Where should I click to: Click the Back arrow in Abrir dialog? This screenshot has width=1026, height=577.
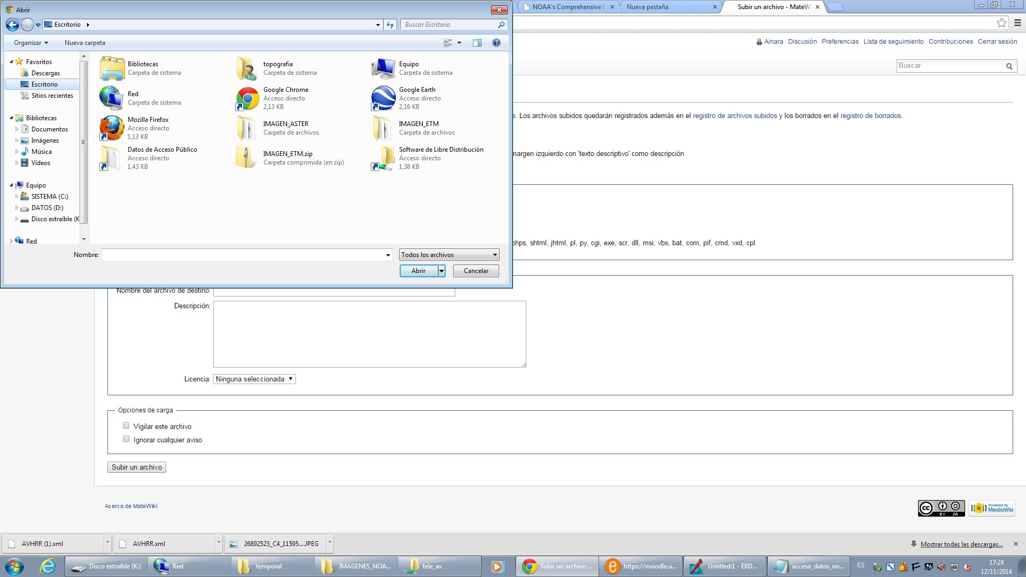coord(12,25)
